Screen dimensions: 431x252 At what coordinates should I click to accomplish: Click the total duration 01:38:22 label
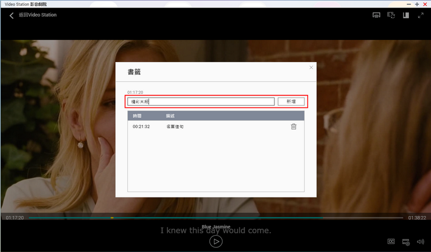coord(417,218)
